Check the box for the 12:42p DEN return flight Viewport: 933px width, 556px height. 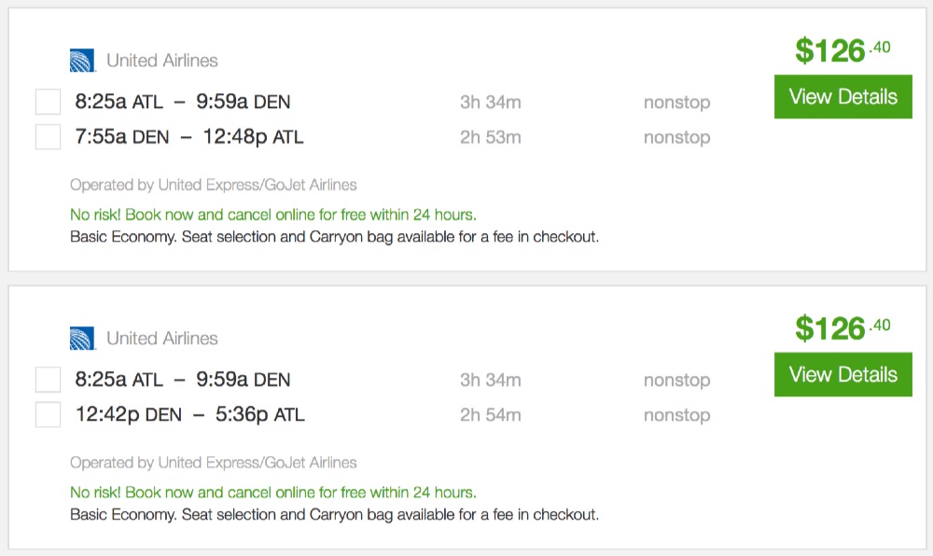click(48, 415)
